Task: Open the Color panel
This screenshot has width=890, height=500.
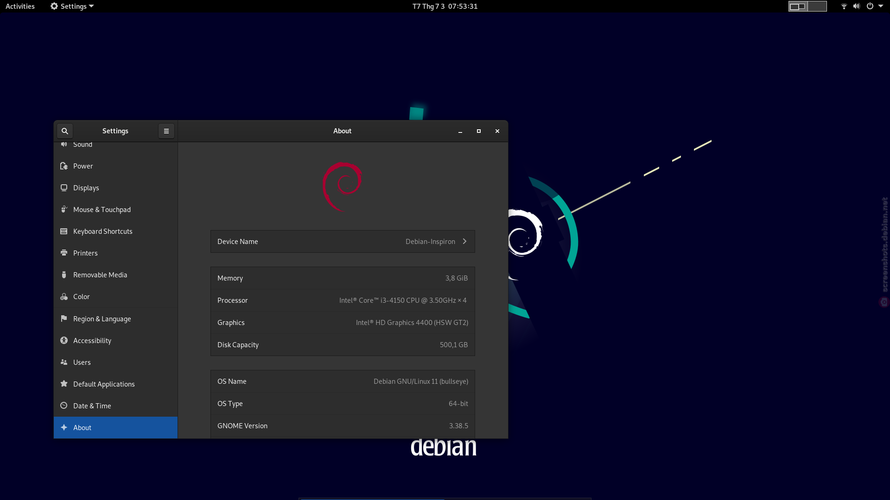Action: click(x=115, y=296)
